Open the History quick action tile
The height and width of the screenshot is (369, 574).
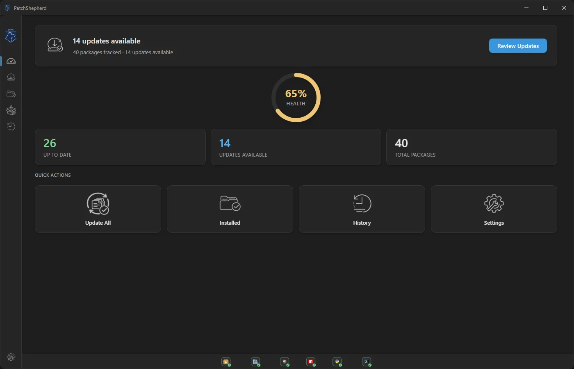pyautogui.click(x=362, y=209)
